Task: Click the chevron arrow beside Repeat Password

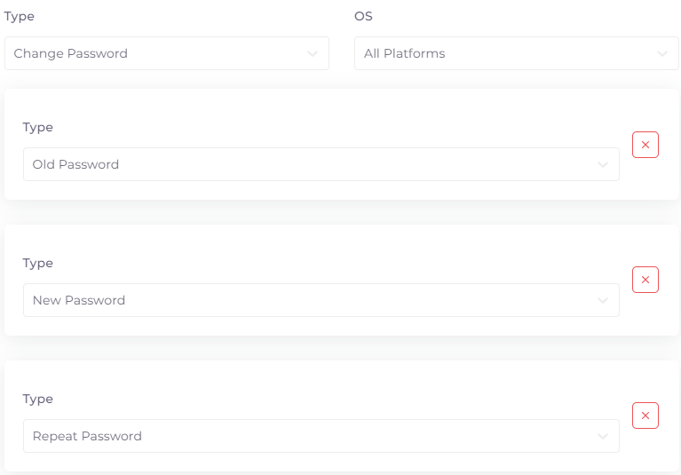Action: (x=603, y=436)
